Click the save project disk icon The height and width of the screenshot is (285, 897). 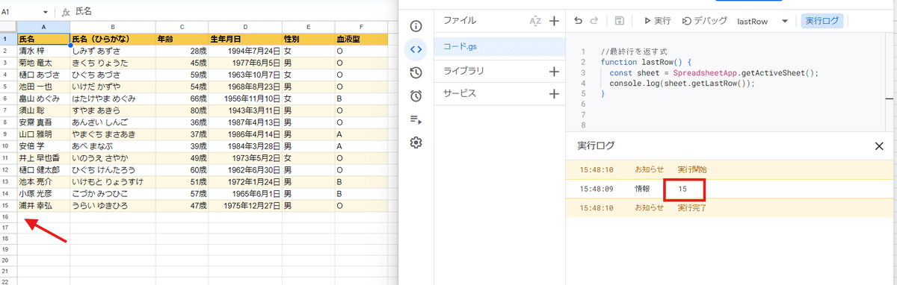[620, 21]
